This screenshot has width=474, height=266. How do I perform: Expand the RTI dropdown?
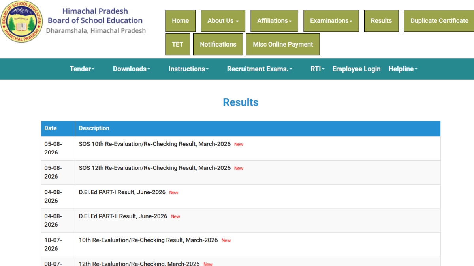(318, 69)
